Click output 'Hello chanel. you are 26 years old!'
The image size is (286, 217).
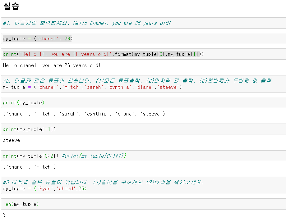(52, 66)
